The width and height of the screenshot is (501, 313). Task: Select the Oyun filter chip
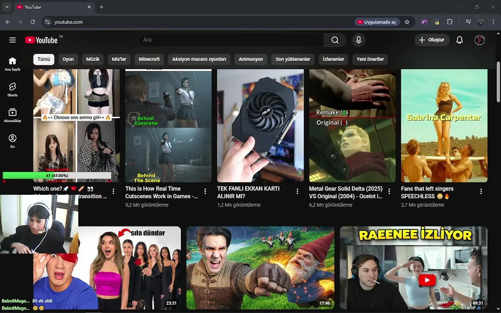click(68, 59)
